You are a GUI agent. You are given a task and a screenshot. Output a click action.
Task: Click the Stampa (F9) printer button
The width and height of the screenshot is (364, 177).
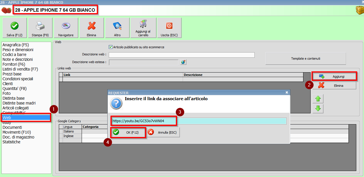(40, 28)
